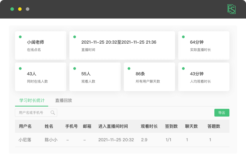This screenshot has height=159, width=246.
Task: Click the 43人 concurrent online card
Action: [40, 77]
